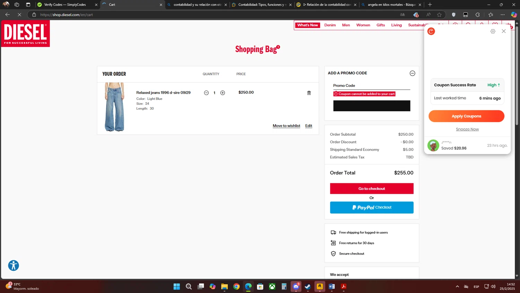The height and width of the screenshot is (293, 520).
Task: Open a new browser tab
Action: (x=430, y=5)
